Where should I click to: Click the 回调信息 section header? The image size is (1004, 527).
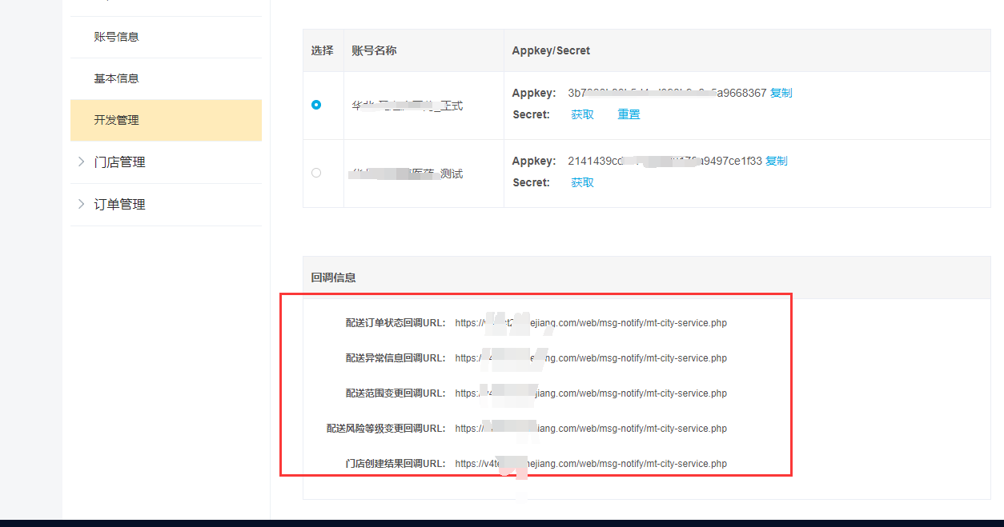(x=333, y=277)
